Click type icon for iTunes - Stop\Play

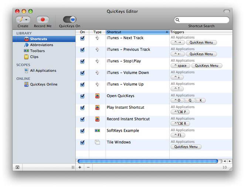tap(97, 61)
